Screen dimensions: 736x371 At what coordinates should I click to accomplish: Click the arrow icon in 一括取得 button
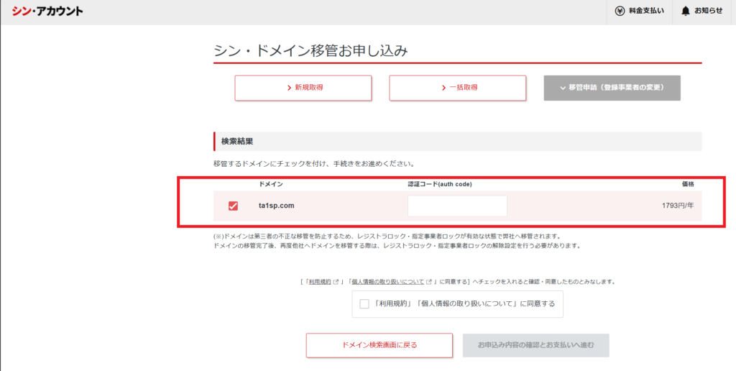point(443,88)
